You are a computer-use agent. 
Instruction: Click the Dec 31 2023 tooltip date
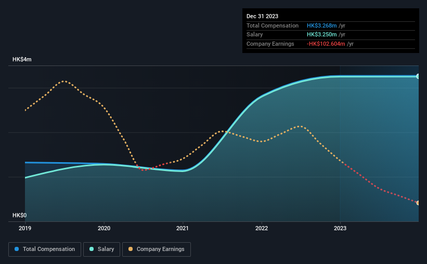(262, 16)
